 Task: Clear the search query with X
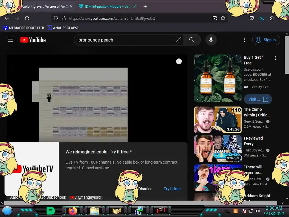pyautogui.click(x=178, y=40)
